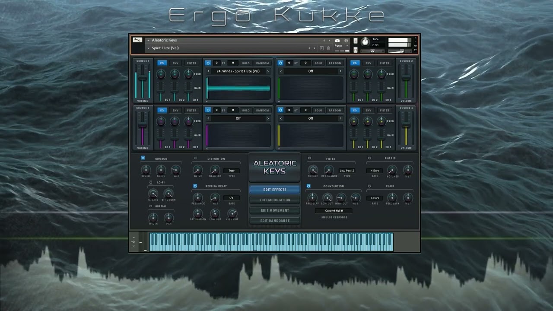This screenshot has height=311, width=553.
Task: Open Distortion Type dropdown showing Tube
Action: (x=232, y=171)
